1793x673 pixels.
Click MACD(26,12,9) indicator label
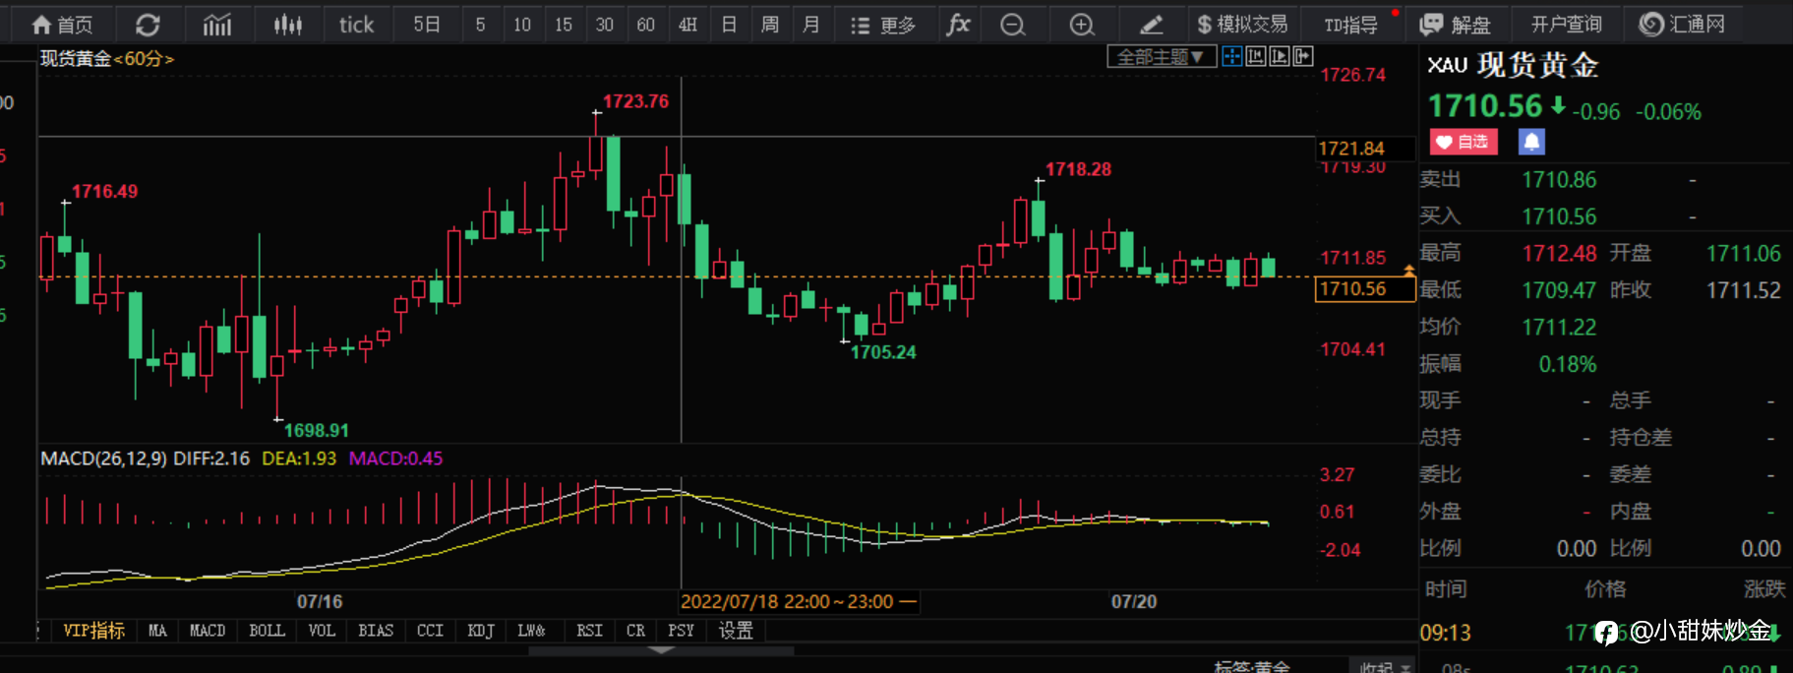[103, 459]
